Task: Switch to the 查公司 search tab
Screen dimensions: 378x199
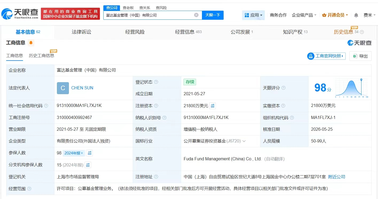Action: coord(112,8)
